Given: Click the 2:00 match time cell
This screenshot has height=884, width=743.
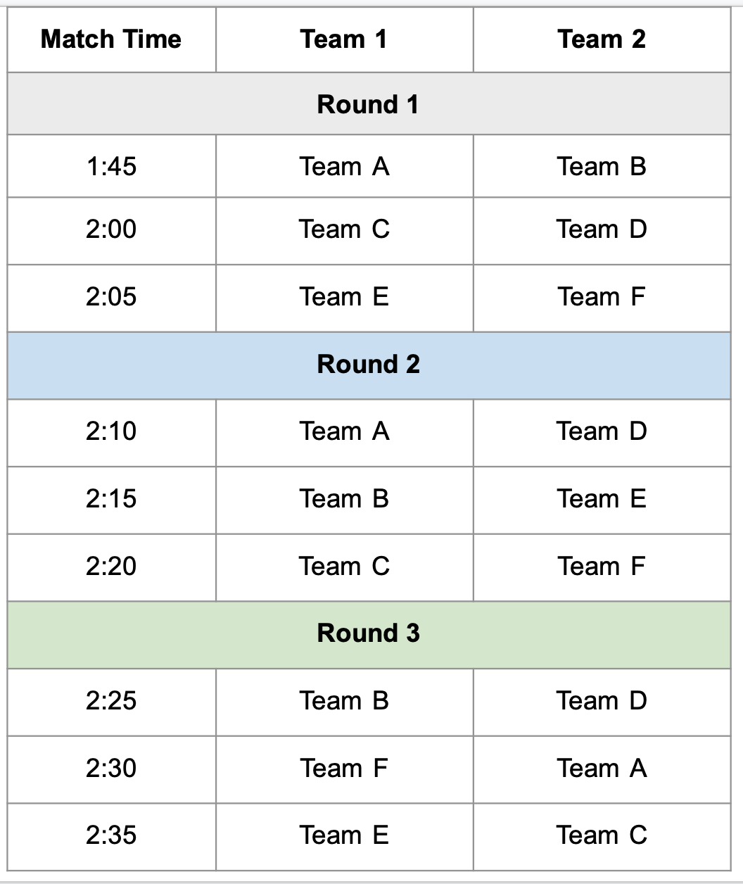Looking at the screenshot, I should [111, 229].
